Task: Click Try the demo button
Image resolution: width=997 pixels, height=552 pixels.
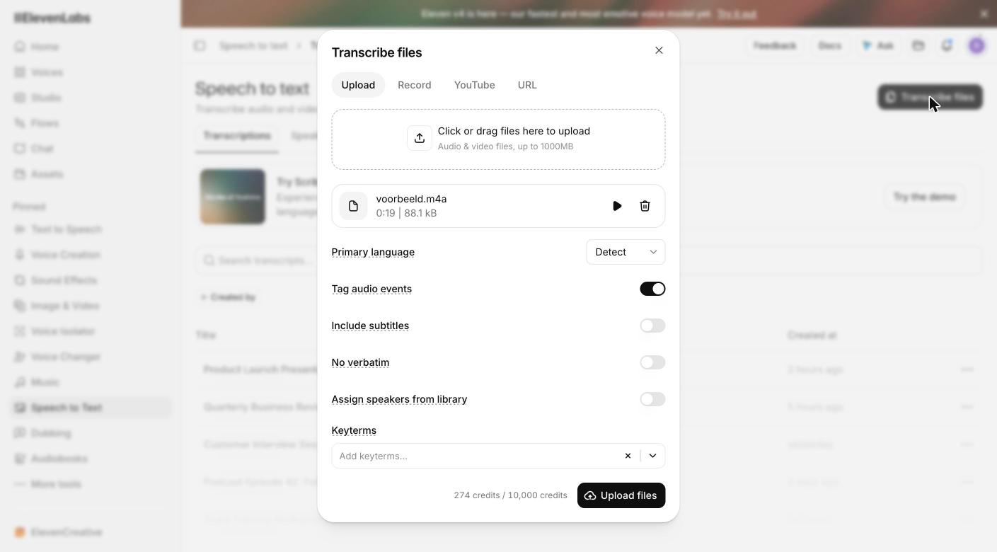Action: pyautogui.click(x=924, y=197)
